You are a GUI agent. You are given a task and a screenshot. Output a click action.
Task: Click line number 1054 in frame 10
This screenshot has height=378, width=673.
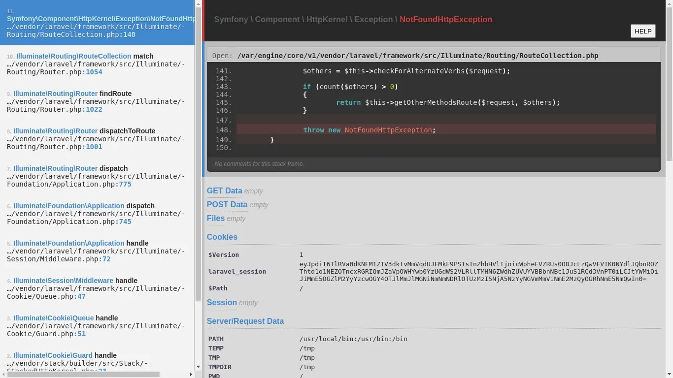pyautogui.click(x=94, y=72)
